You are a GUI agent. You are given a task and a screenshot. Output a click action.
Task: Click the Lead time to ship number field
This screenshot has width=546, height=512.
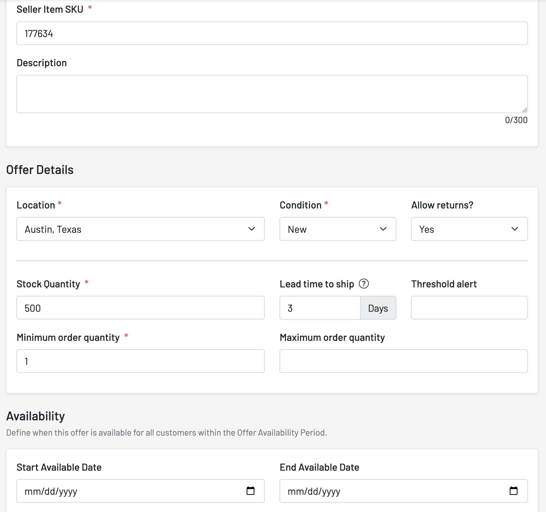pyautogui.click(x=320, y=308)
